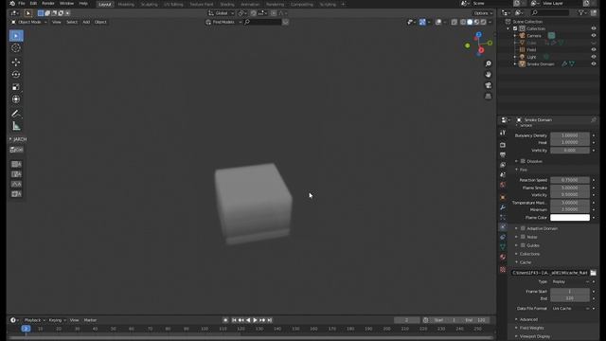Open the timeline Playback popover
606x341 pixels.
(34, 320)
